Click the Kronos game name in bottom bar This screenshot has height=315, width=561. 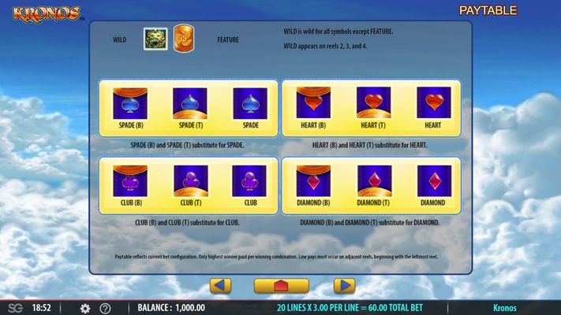click(x=505, y=308)
